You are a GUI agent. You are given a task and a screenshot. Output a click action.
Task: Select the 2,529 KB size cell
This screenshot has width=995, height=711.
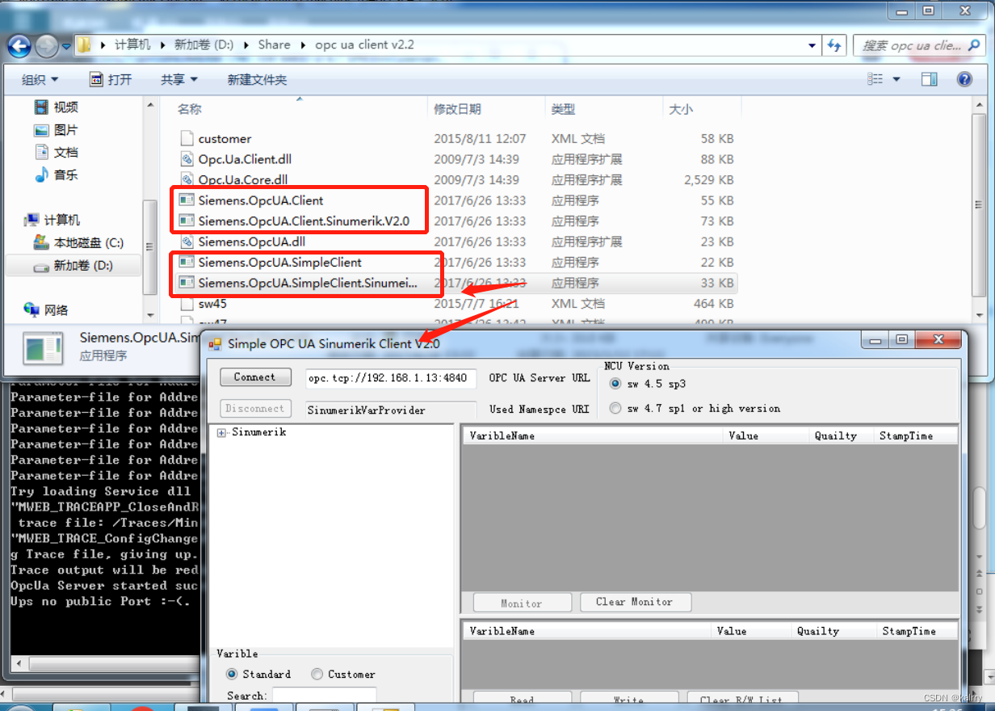pyautogui.click(x=709, y=179)
